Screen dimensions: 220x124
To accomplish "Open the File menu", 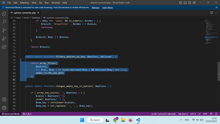I will point(9,3).
